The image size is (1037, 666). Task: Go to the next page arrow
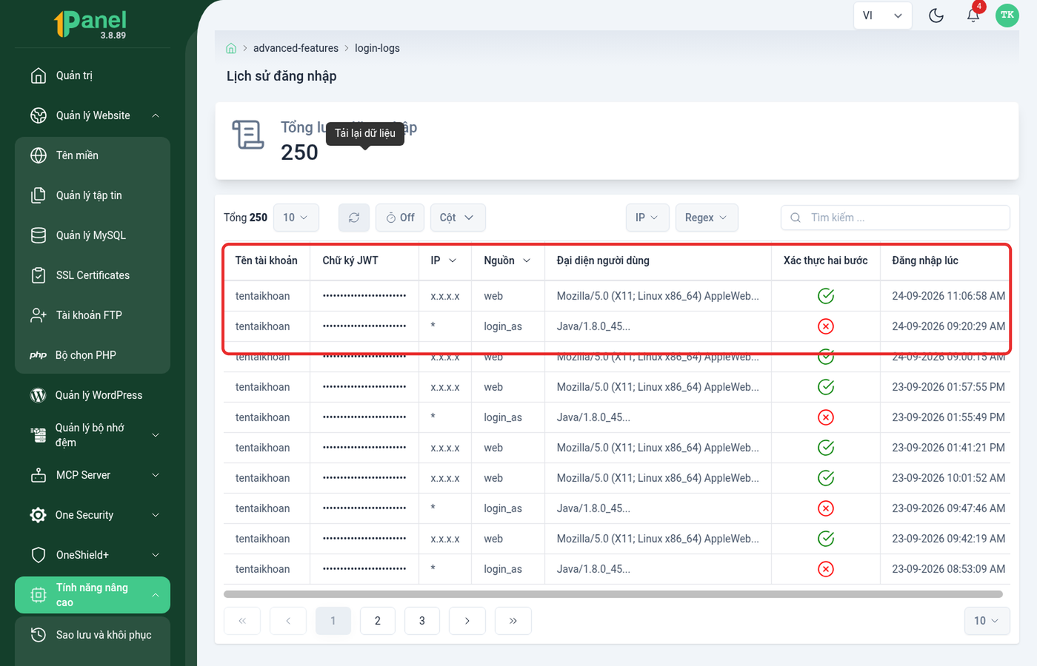[x=467, y=621]
